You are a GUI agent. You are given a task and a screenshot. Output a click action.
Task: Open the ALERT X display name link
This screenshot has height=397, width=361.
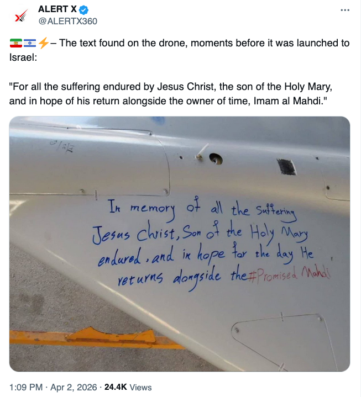point(57,10)
